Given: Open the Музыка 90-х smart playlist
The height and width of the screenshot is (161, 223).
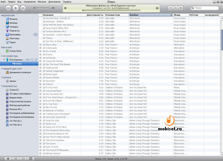Looking at the screenshot, I should pyautogui.click(x=14, y=109).
